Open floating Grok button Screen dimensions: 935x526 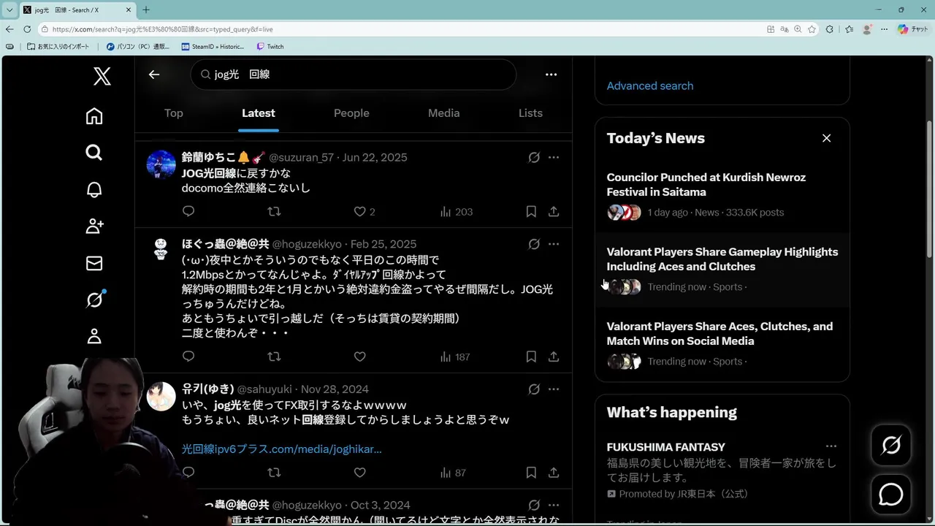(891, 445)
